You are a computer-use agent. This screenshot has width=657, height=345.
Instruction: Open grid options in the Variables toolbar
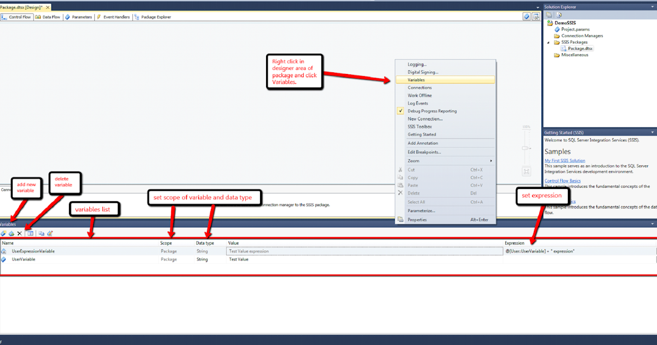[30, 233]
